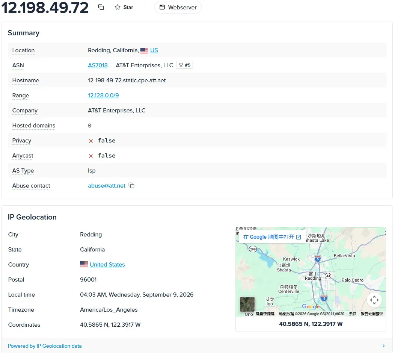Open Powered by IP Geolocation data link
The image size is (395, 353).
click(45, 346)
